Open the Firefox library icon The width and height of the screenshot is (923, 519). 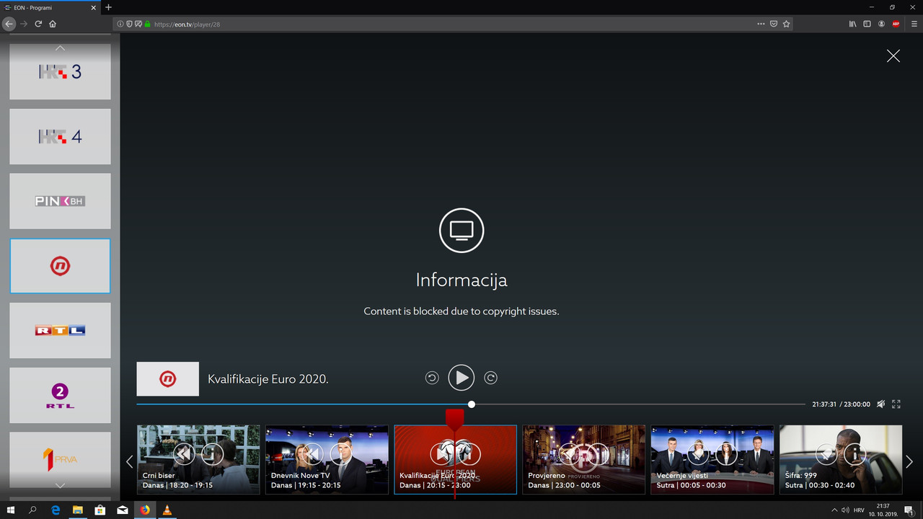click(852, 24)
